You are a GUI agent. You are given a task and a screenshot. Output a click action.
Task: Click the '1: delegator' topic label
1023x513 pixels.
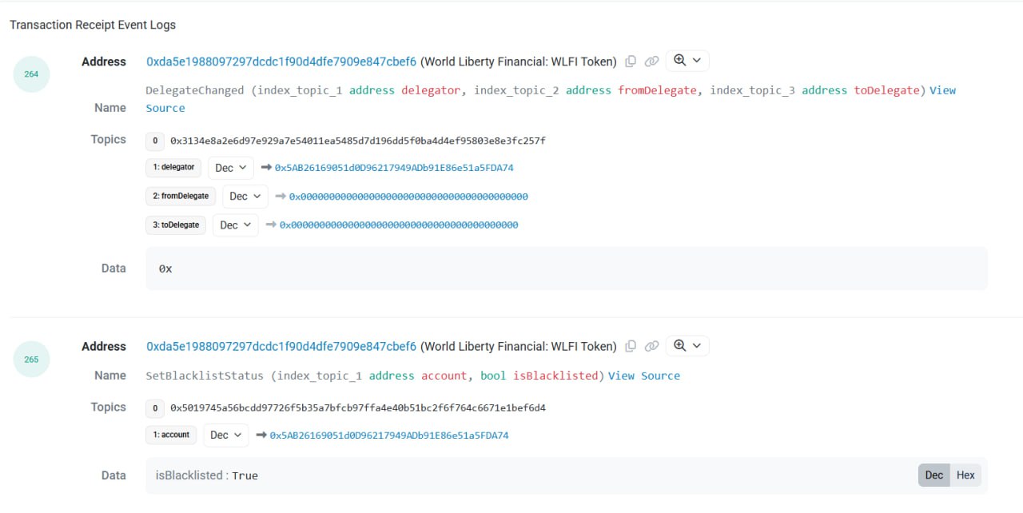[x=173, y=168]
